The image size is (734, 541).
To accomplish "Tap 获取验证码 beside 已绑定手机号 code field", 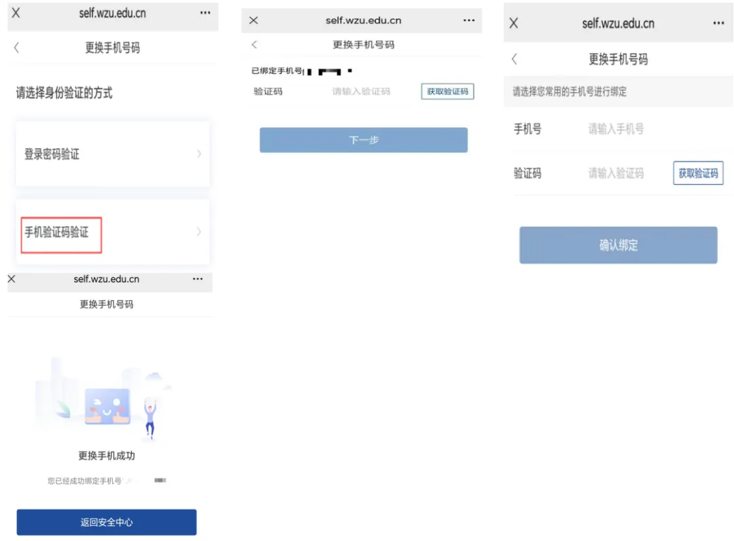I will 447,91.
